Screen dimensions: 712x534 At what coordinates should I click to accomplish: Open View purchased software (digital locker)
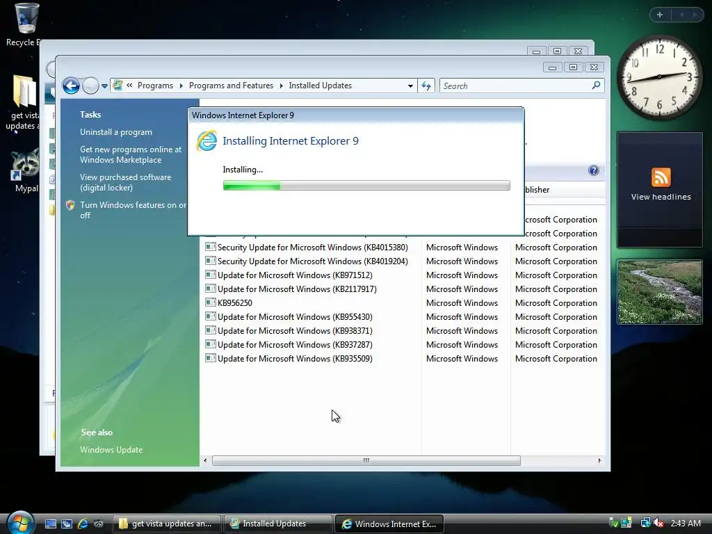click(126, 183)
